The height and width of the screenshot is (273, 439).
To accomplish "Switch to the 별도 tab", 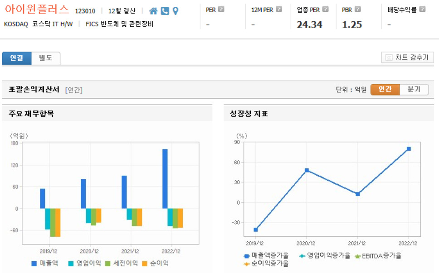I will (x=45, y=58).
